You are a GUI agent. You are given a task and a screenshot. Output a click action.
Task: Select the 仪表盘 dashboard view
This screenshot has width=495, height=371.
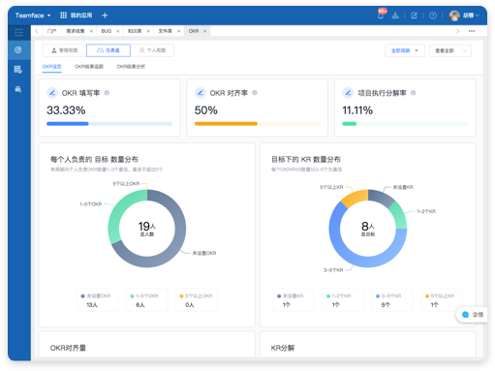[108, 50]
